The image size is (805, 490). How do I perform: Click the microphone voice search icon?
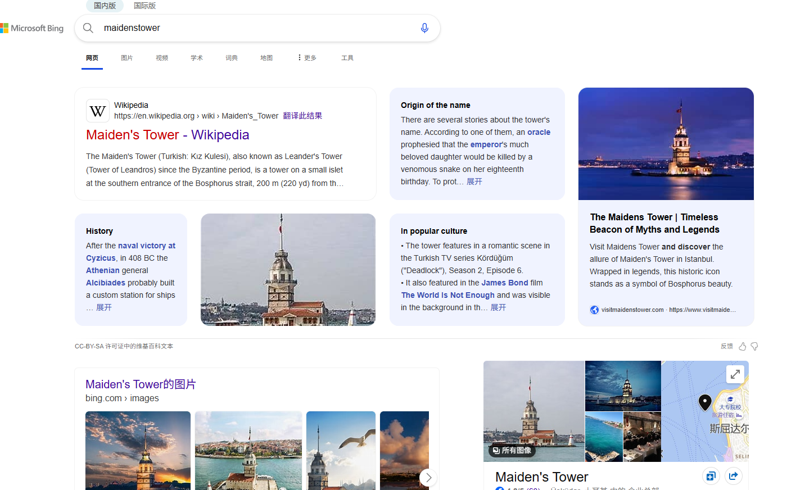(424, 28)
